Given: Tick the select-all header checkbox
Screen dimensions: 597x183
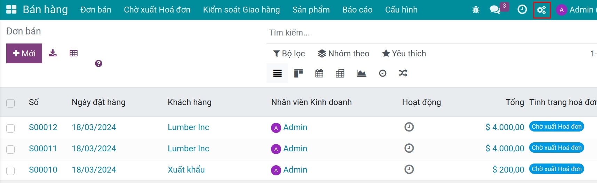Looking at the screenshot, I should (10, 103).
